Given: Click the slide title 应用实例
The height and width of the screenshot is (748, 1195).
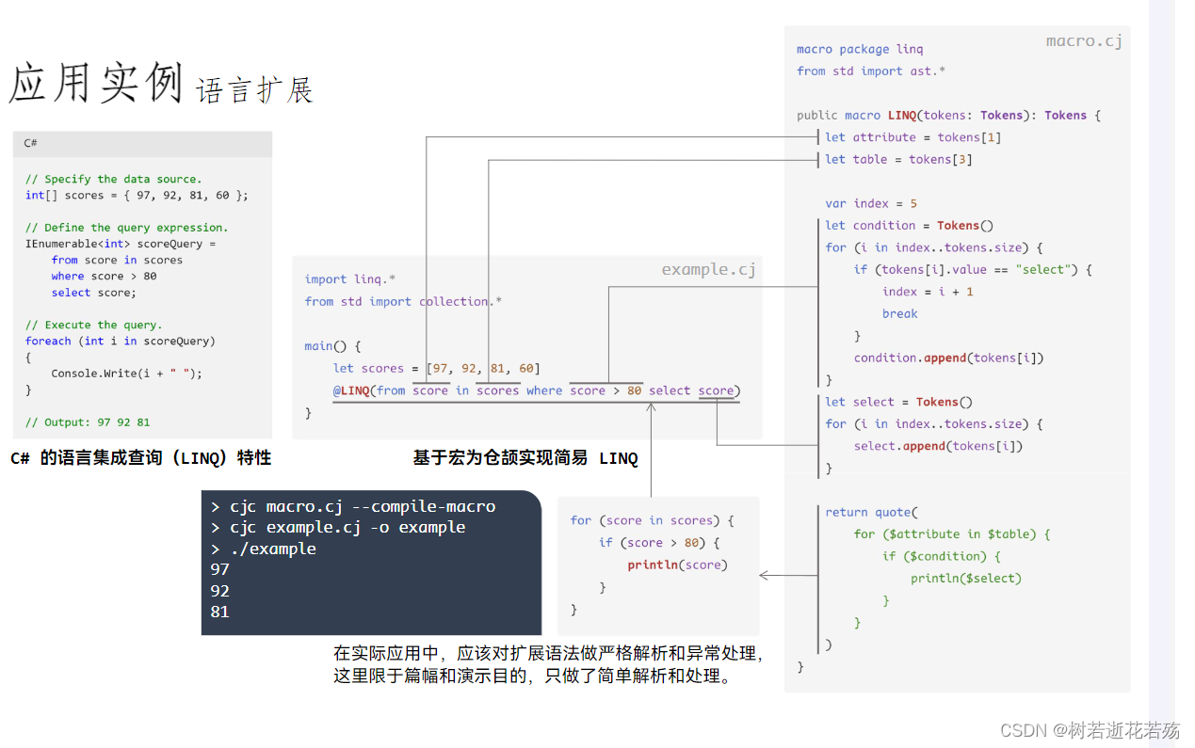Looking at the screenshot, I should click(96, 84).
